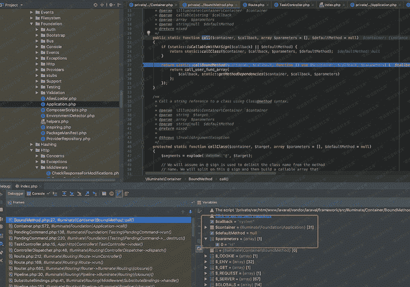
Task: Expand the Hashing folder
Action: (x=31, y=144)
